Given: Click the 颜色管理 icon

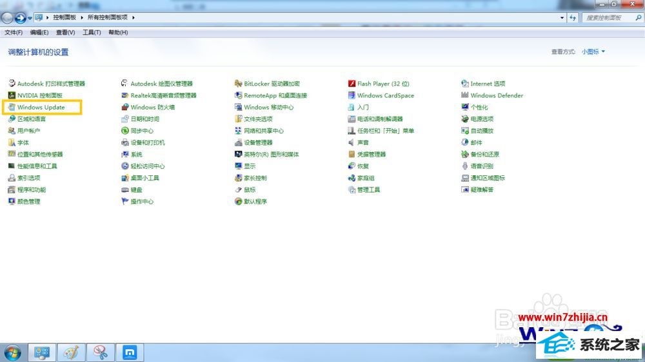Looking at the screenshot, I should pos(12,202).
